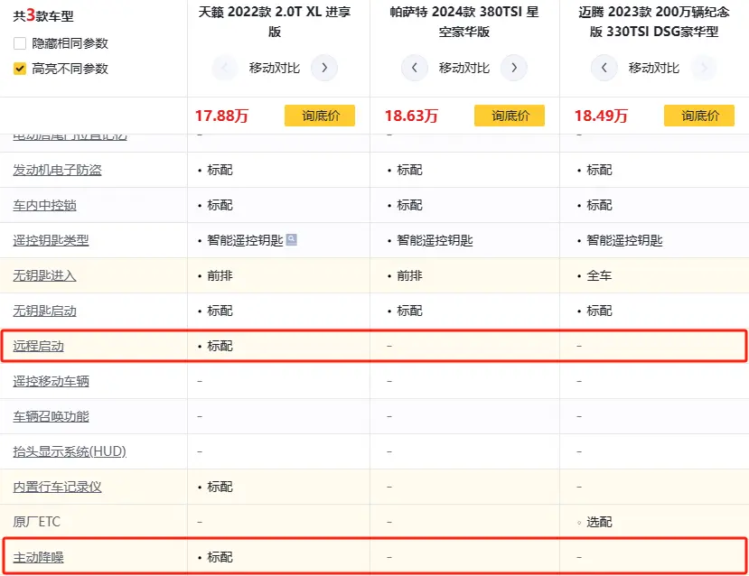The image size is (749, 576).
Task: Select the 18.49万 price text
Action: point(601,116)
